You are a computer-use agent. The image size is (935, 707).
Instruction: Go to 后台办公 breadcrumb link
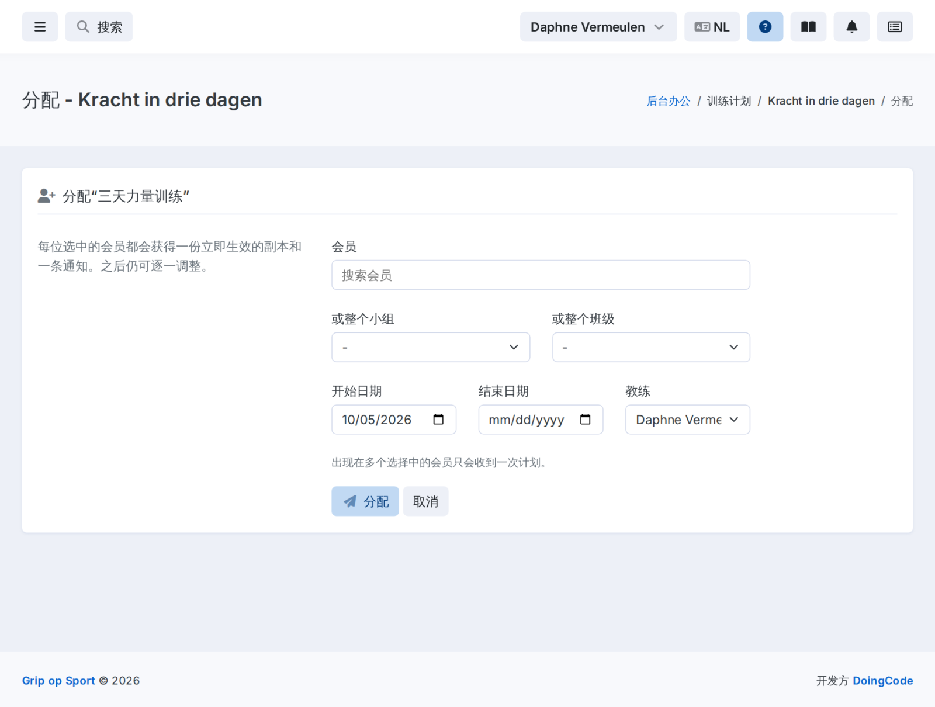[668, 101]
